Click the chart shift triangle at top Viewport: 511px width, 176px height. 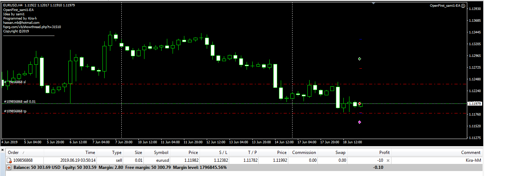click(x=373, y=3)
